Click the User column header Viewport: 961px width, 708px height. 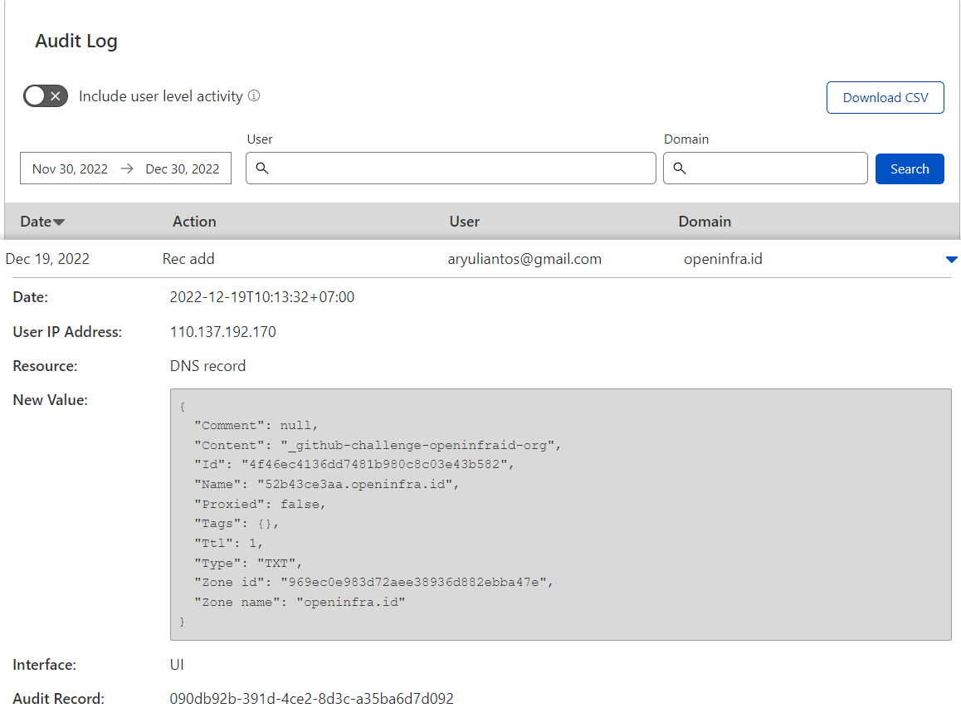464,222
